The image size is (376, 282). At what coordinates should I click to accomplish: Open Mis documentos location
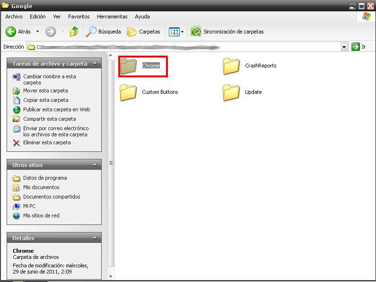click(41, 187)
